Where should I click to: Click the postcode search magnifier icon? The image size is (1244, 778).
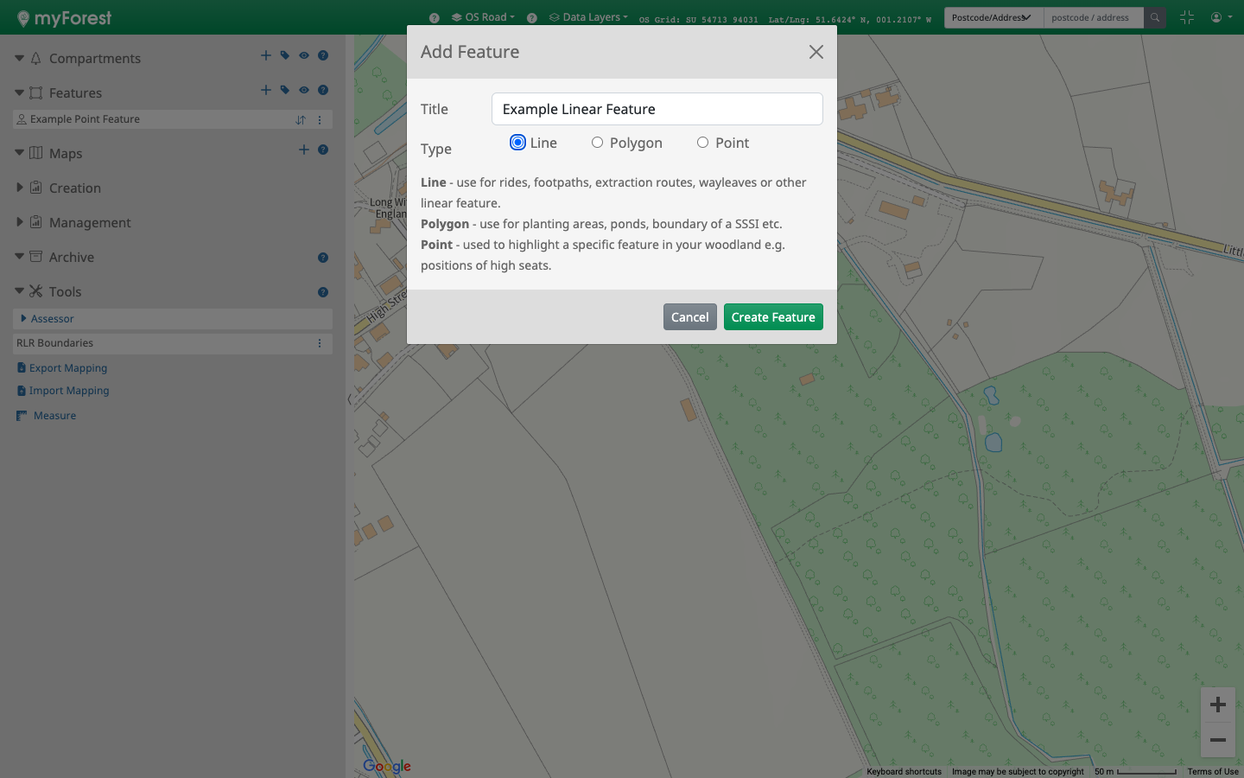tap(1155, 17)
